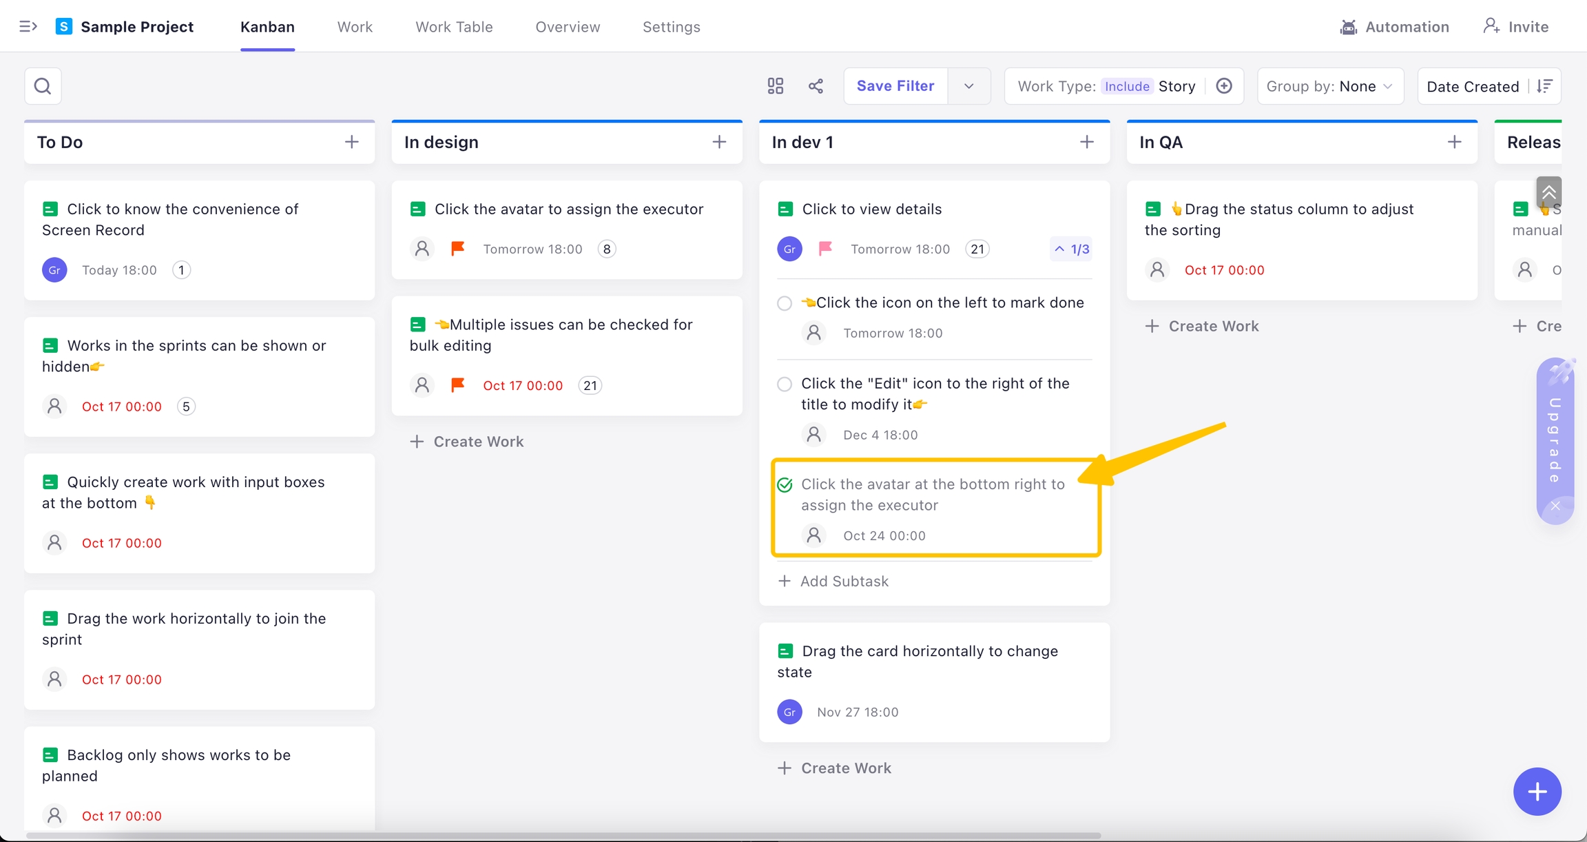Click the scroll to top double-chevron icon
1587x842 pixels.
[x=1548, y=192]
